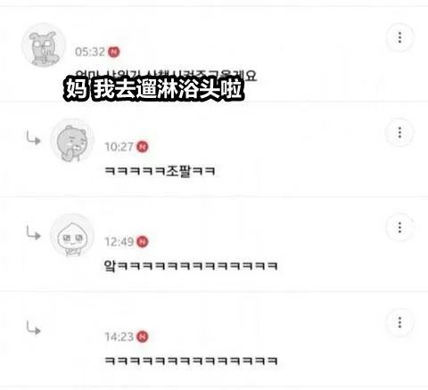Click the Chinese subtitle overlay 妈 我去遛淋浴头啦

153,89
